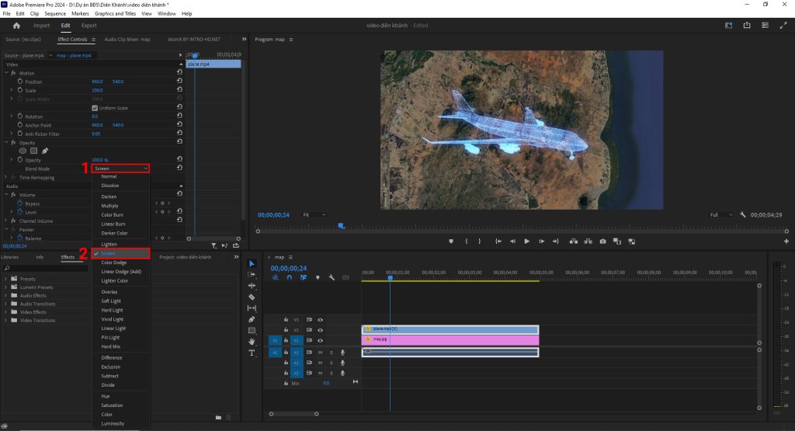Click the Opacity value 100.0 %
Screen dimensions: 795x431
pyautogui.click(x=100, y=160)
